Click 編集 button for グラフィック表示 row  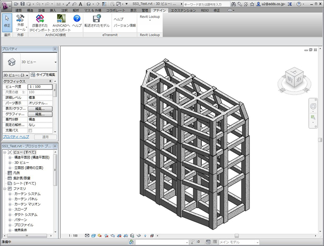tap(40, 114)
